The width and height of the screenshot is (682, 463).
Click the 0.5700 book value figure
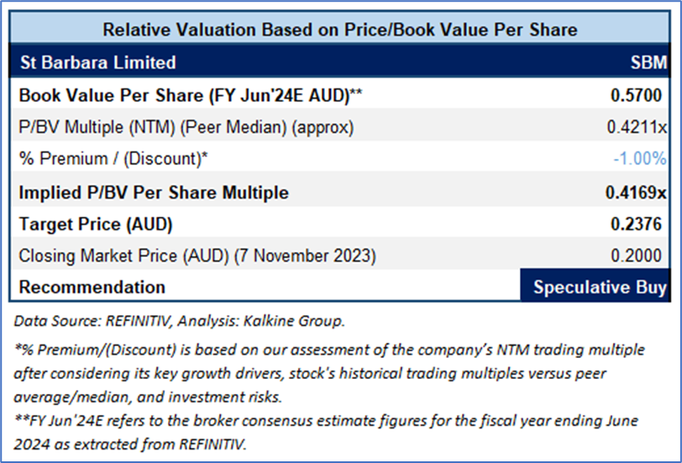pos(638,95)
